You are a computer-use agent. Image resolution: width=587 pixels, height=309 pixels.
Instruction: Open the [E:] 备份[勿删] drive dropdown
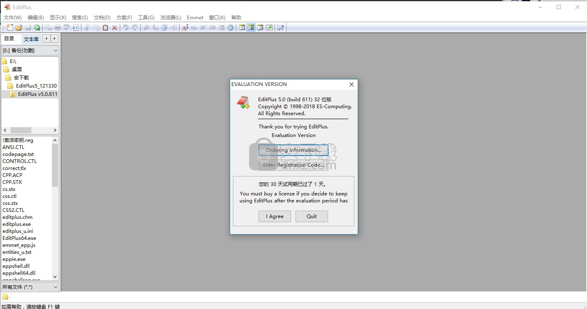click(30, 50)
